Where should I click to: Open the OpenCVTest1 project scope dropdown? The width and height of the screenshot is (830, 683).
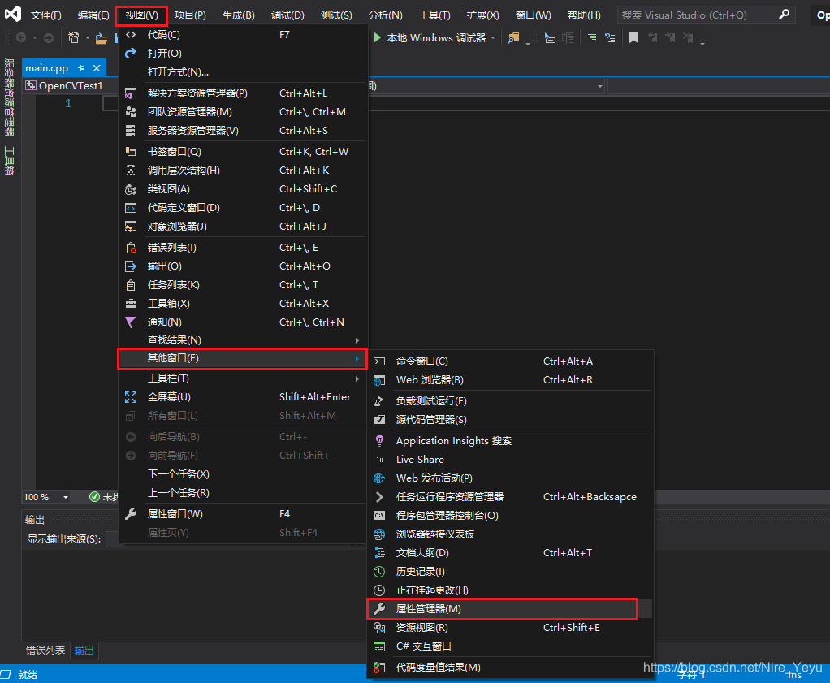tap(70, 86)
